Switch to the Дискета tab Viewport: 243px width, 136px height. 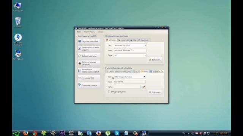[x=154, y=71]
